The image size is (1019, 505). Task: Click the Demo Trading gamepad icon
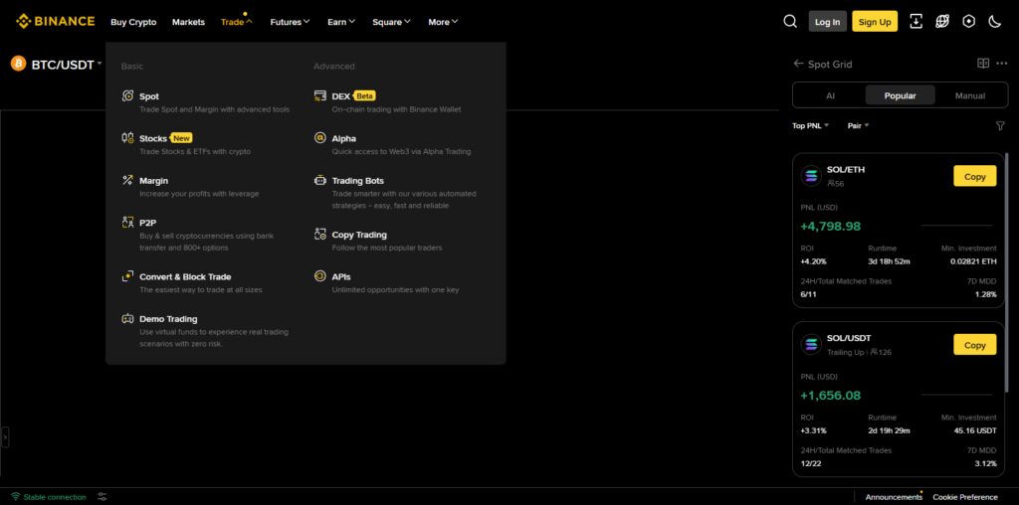(128, 319)
